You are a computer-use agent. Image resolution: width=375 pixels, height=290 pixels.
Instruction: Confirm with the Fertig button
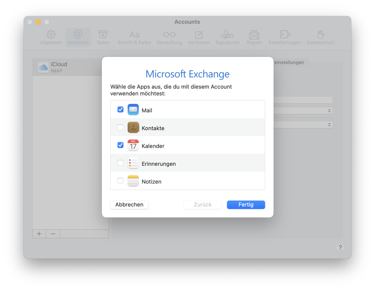click(x=246, y=205)
